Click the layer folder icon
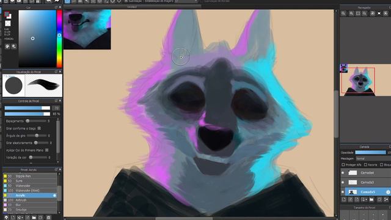Screen dimensions: 391x220 (371, 199)
